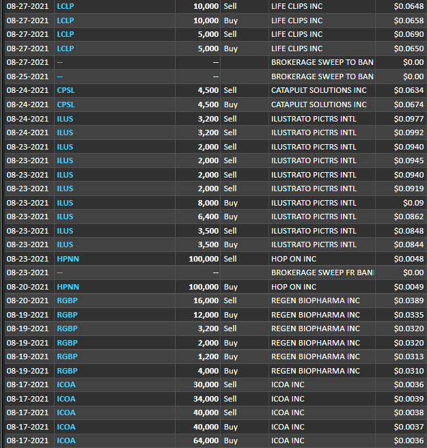Open RGBP ticker link in the $0.0313 row
427x448 pixels.
(67, 356)
